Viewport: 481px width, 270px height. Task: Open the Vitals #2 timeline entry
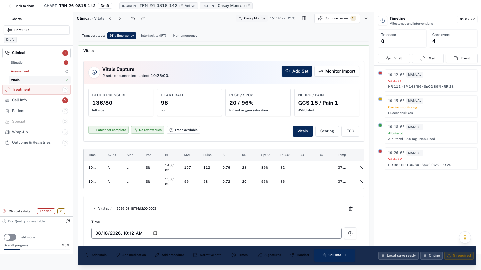[431, 159]
